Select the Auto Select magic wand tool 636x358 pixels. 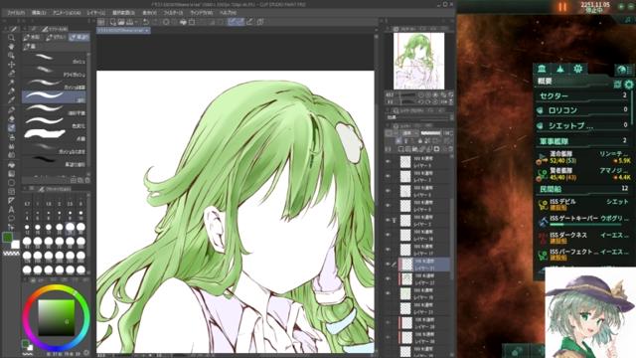pyautogui.click(x=11, y=83)
